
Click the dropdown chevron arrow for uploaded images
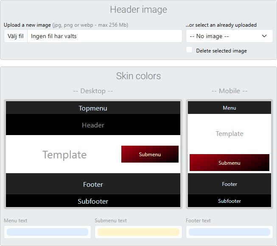click(x=264, y=36)
